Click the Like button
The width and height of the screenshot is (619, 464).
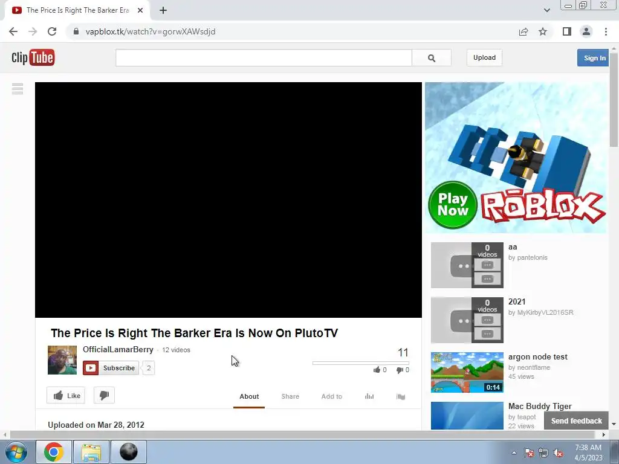(66, 395)
